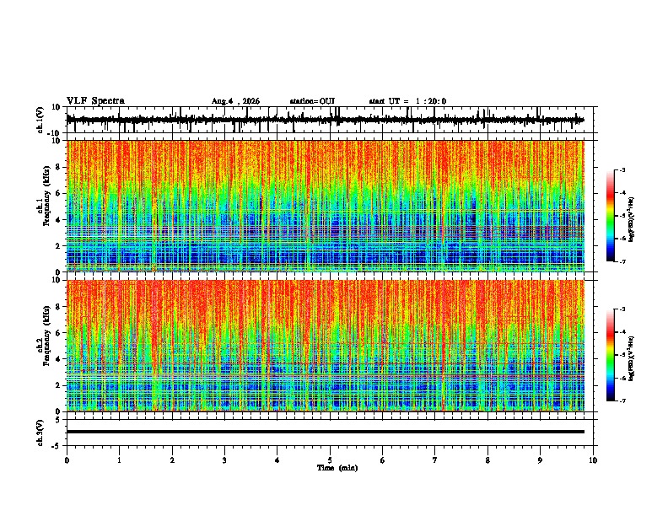Click the ch.2 color bar log(PSD) label

pyautogui.click(x=632, y=358)
